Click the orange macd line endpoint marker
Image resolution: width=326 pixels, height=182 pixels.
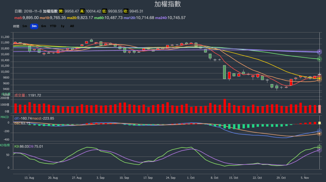coord(319,134)
